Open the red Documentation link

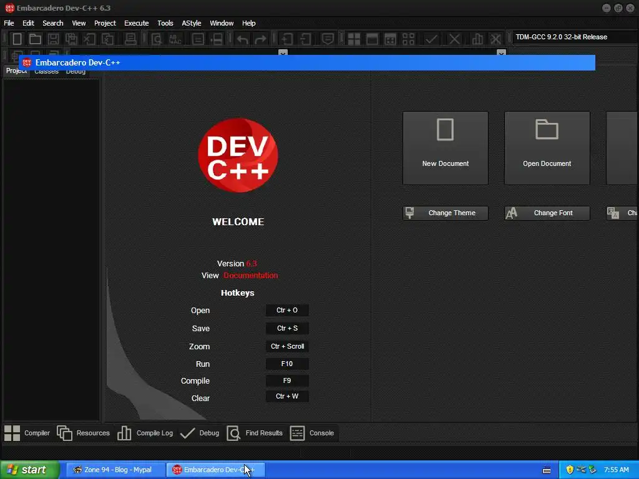click(x=251, y=275)
